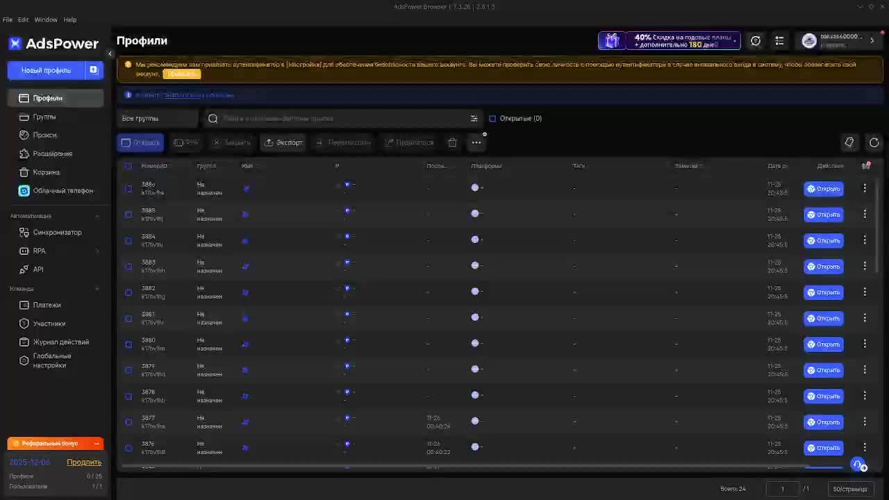Click the page number input field
Image resolution: width=889 pixels, height=500 pixels.
point(782,489)
